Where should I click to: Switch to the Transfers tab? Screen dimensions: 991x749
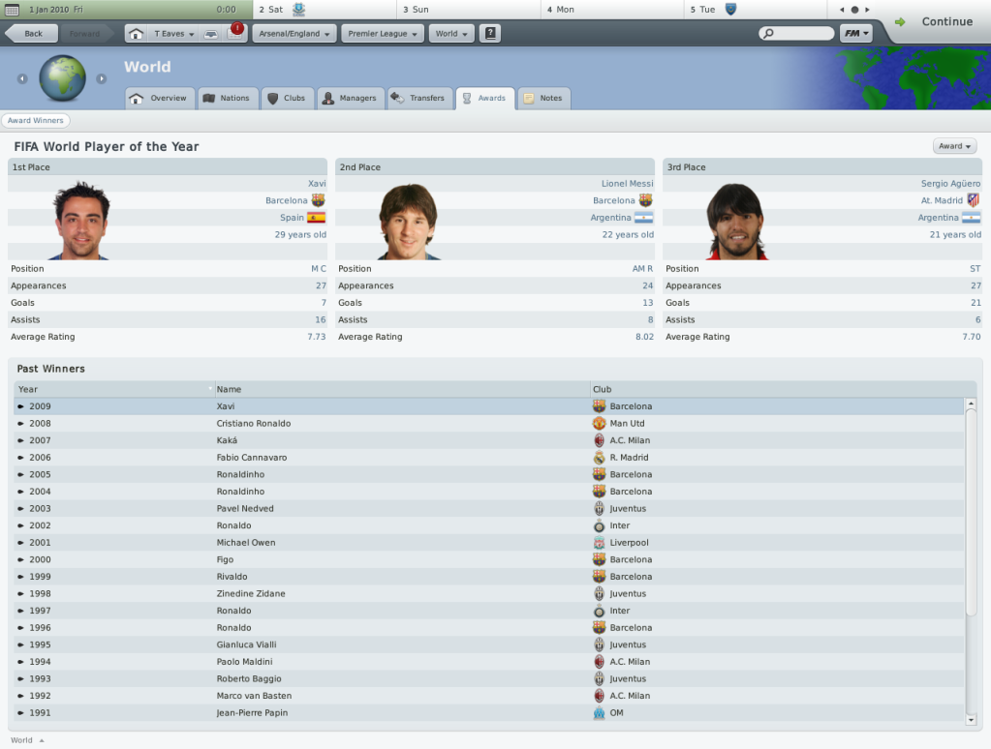pyautogui.click(x=419, y=98)
